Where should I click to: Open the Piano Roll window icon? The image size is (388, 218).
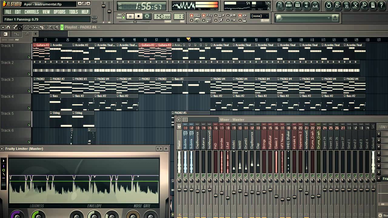(x=297, y=5)
